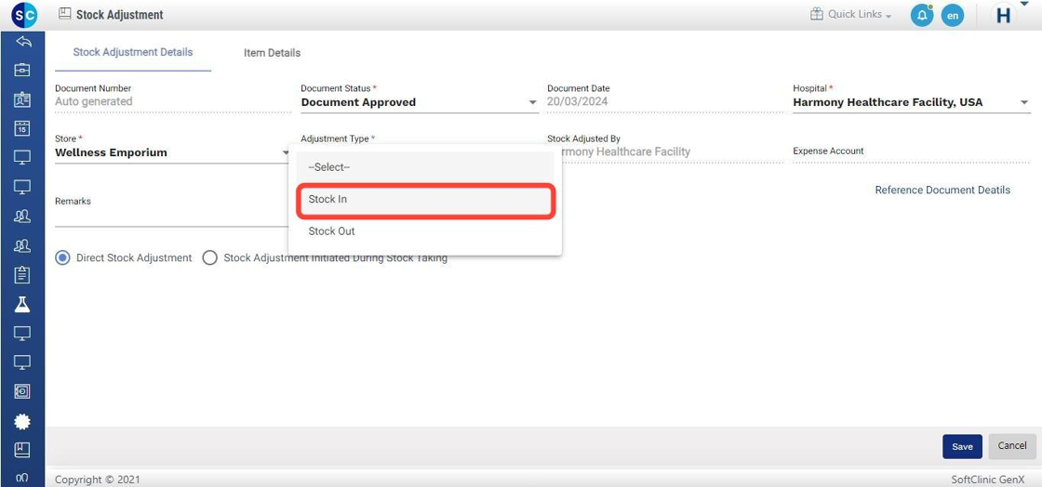The height and width of the screenshot is (487, 1042).
Task: Click the back arrow icon in sidebar
Action: pyautogui.click(x=22, y=42)
